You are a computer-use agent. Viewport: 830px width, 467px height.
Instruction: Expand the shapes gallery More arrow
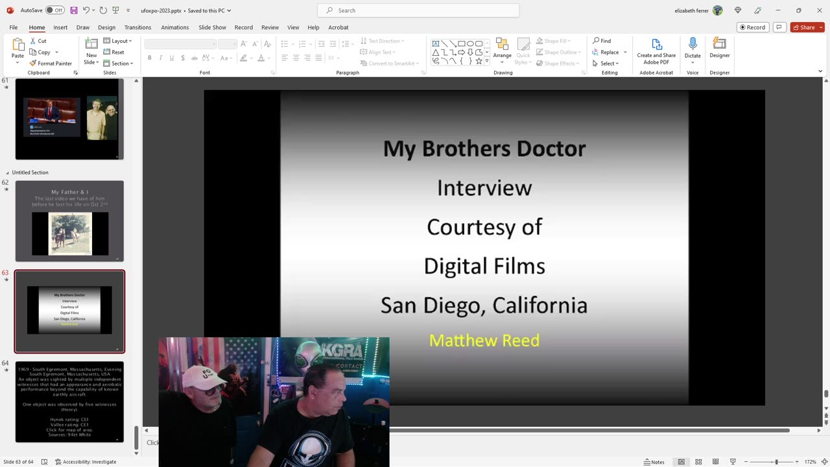coord(487,61)
